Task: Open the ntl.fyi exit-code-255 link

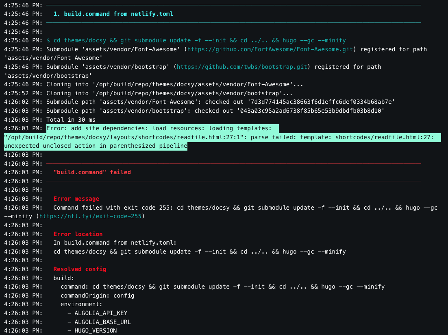Action: [90, 216]
